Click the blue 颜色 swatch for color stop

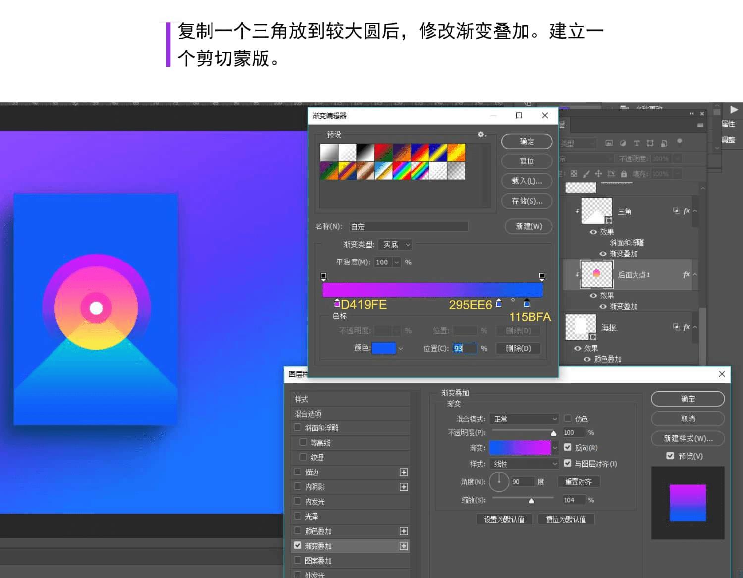[x=384, y=348]
